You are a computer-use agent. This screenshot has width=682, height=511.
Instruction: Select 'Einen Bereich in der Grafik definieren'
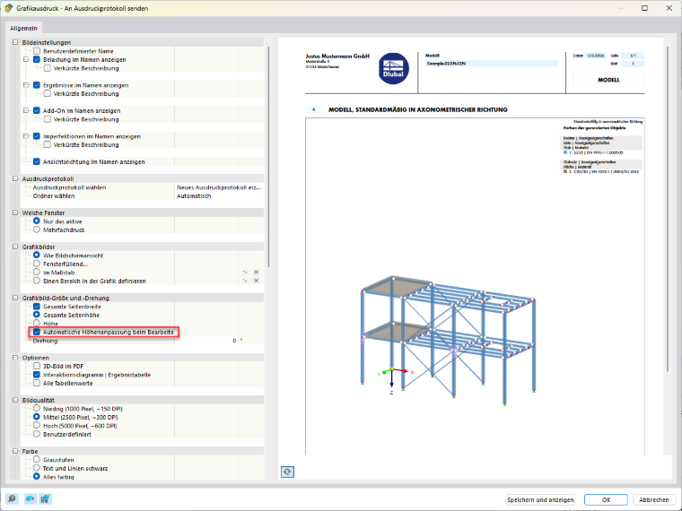(x=37, y=281)
